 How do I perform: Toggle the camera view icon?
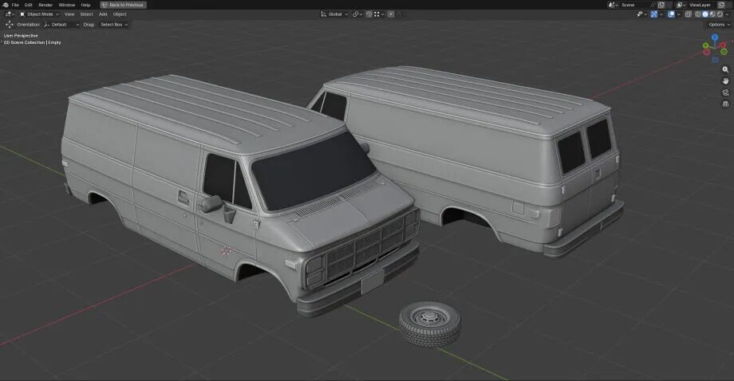[x=725, y=92]
